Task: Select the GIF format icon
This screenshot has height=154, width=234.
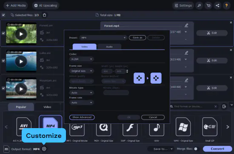Action: pos(210,127)
